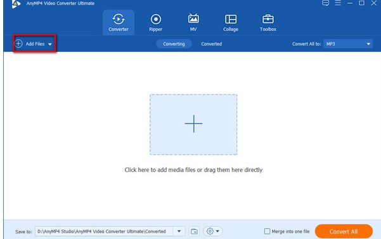
Task: Click the 'Save to:' label
Action: 23,232
